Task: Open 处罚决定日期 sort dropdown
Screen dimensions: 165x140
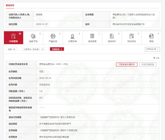Action: point(152,49)
